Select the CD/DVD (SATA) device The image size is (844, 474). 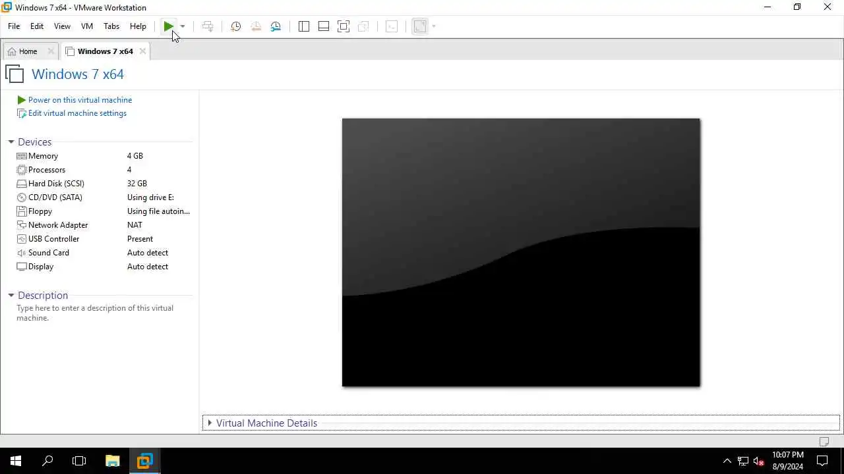[x=104, y=197]
